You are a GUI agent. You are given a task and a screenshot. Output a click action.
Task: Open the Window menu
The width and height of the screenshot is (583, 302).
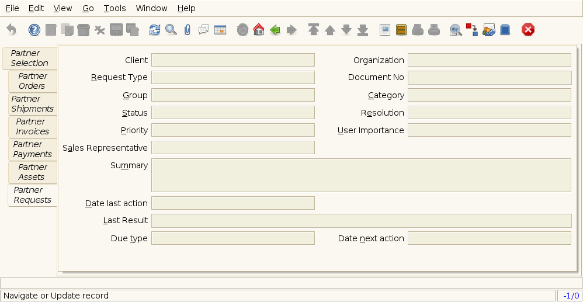click(x=151, y=8)
